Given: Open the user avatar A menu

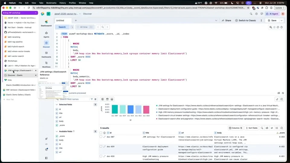Looking at the screenshot, I should 283,14.
